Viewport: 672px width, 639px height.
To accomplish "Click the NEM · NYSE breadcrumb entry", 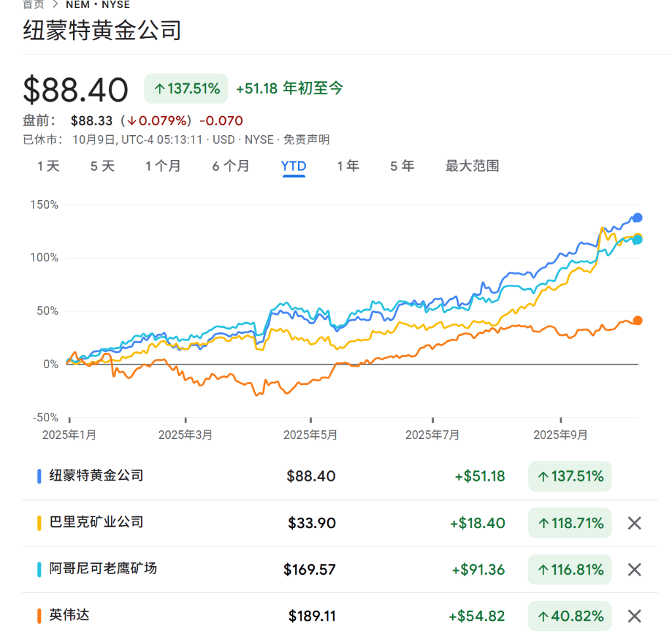I will tap(97, 4).
